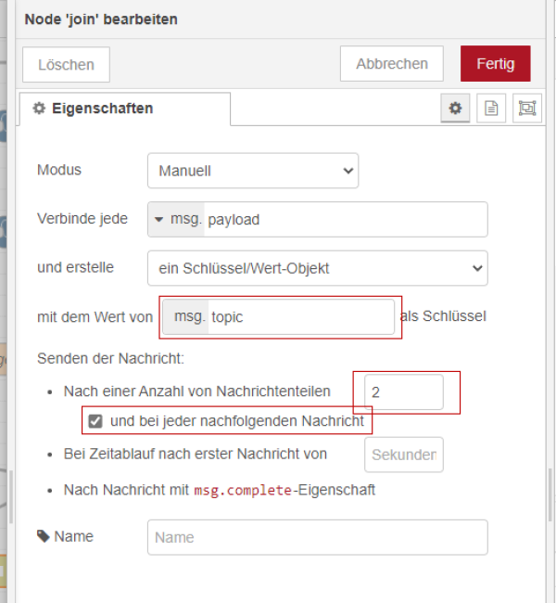Screen dimensions: 556x603
Task: Click the message count field showing 2
Action: (403, 392)
